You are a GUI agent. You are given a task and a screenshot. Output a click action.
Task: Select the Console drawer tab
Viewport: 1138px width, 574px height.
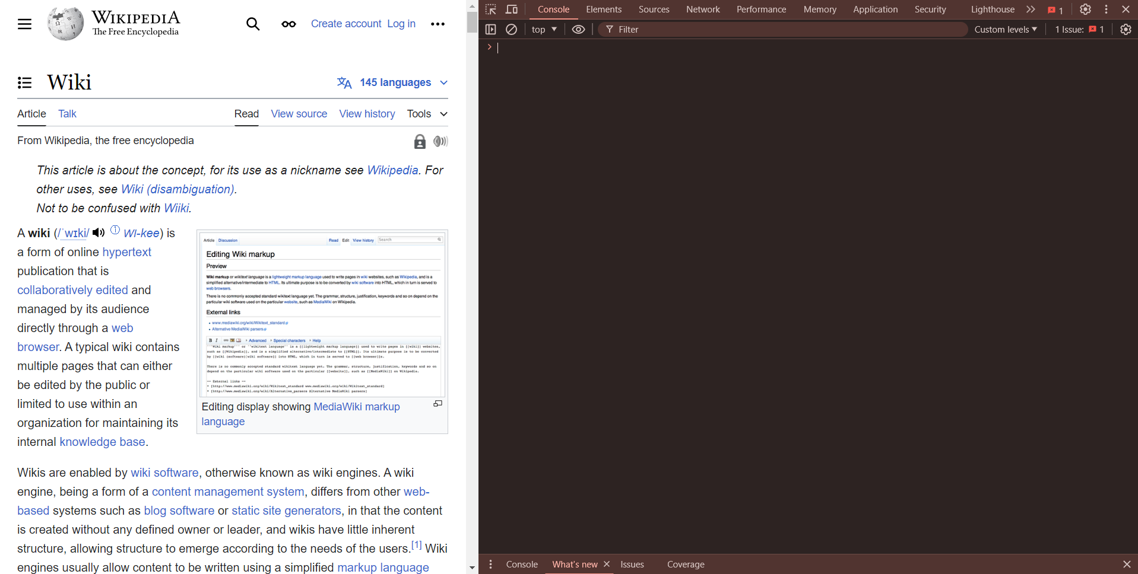pos(522,565)
